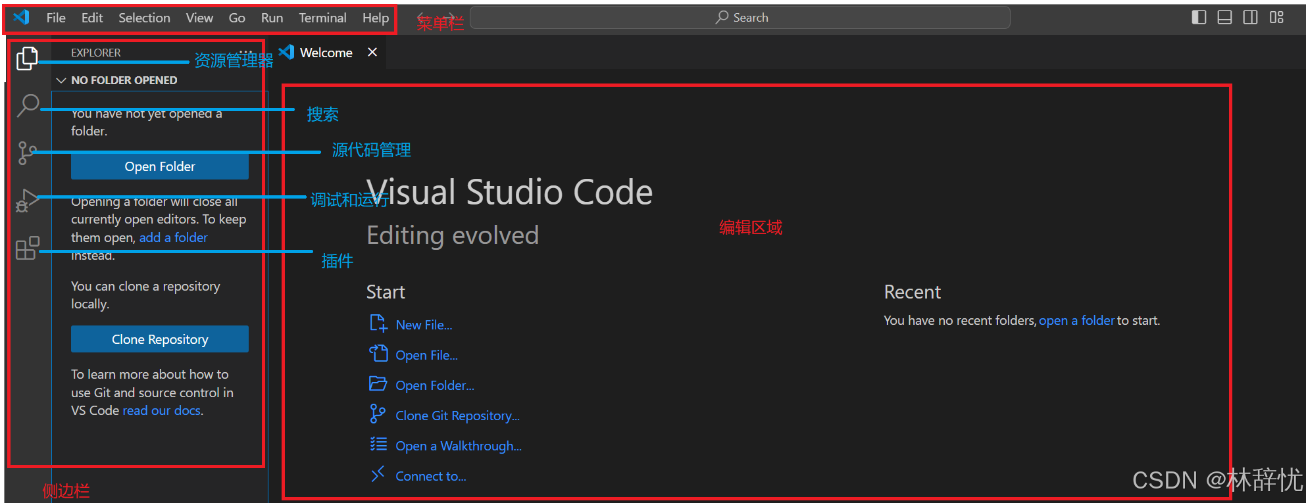The height and width of the screenshot is (503, 1306).
Task: Click the 'Open Folder...' start link
Action: pos(435,385)
